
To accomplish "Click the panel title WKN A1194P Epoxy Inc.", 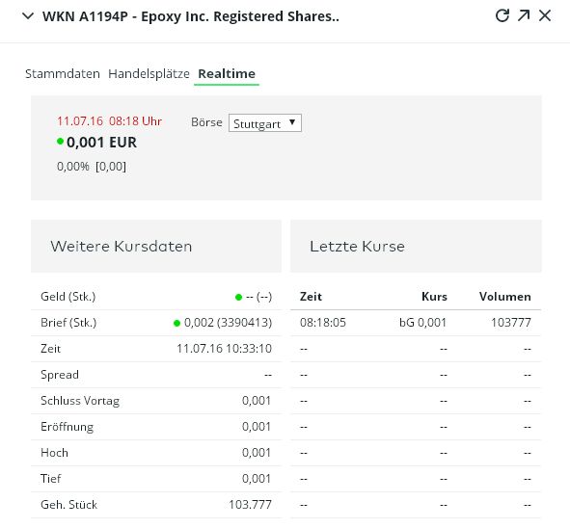I will coord(191,16).
